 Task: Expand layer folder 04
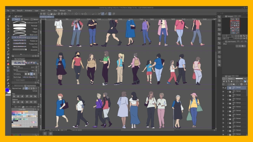click(x=228, y=100)
